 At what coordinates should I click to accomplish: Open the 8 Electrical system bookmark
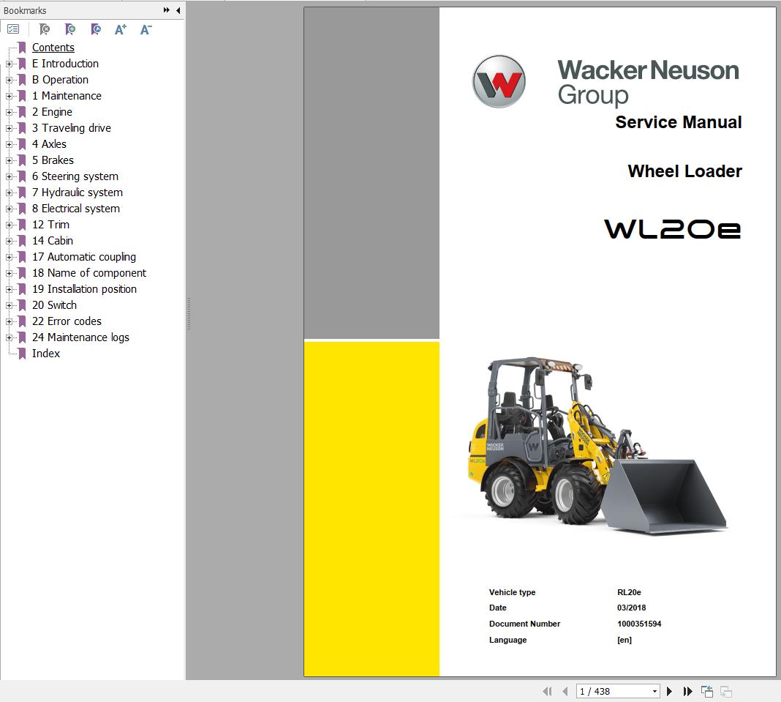tap(76, 209)
